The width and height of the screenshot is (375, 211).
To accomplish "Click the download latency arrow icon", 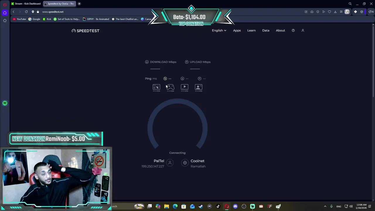I will point(182,79).
